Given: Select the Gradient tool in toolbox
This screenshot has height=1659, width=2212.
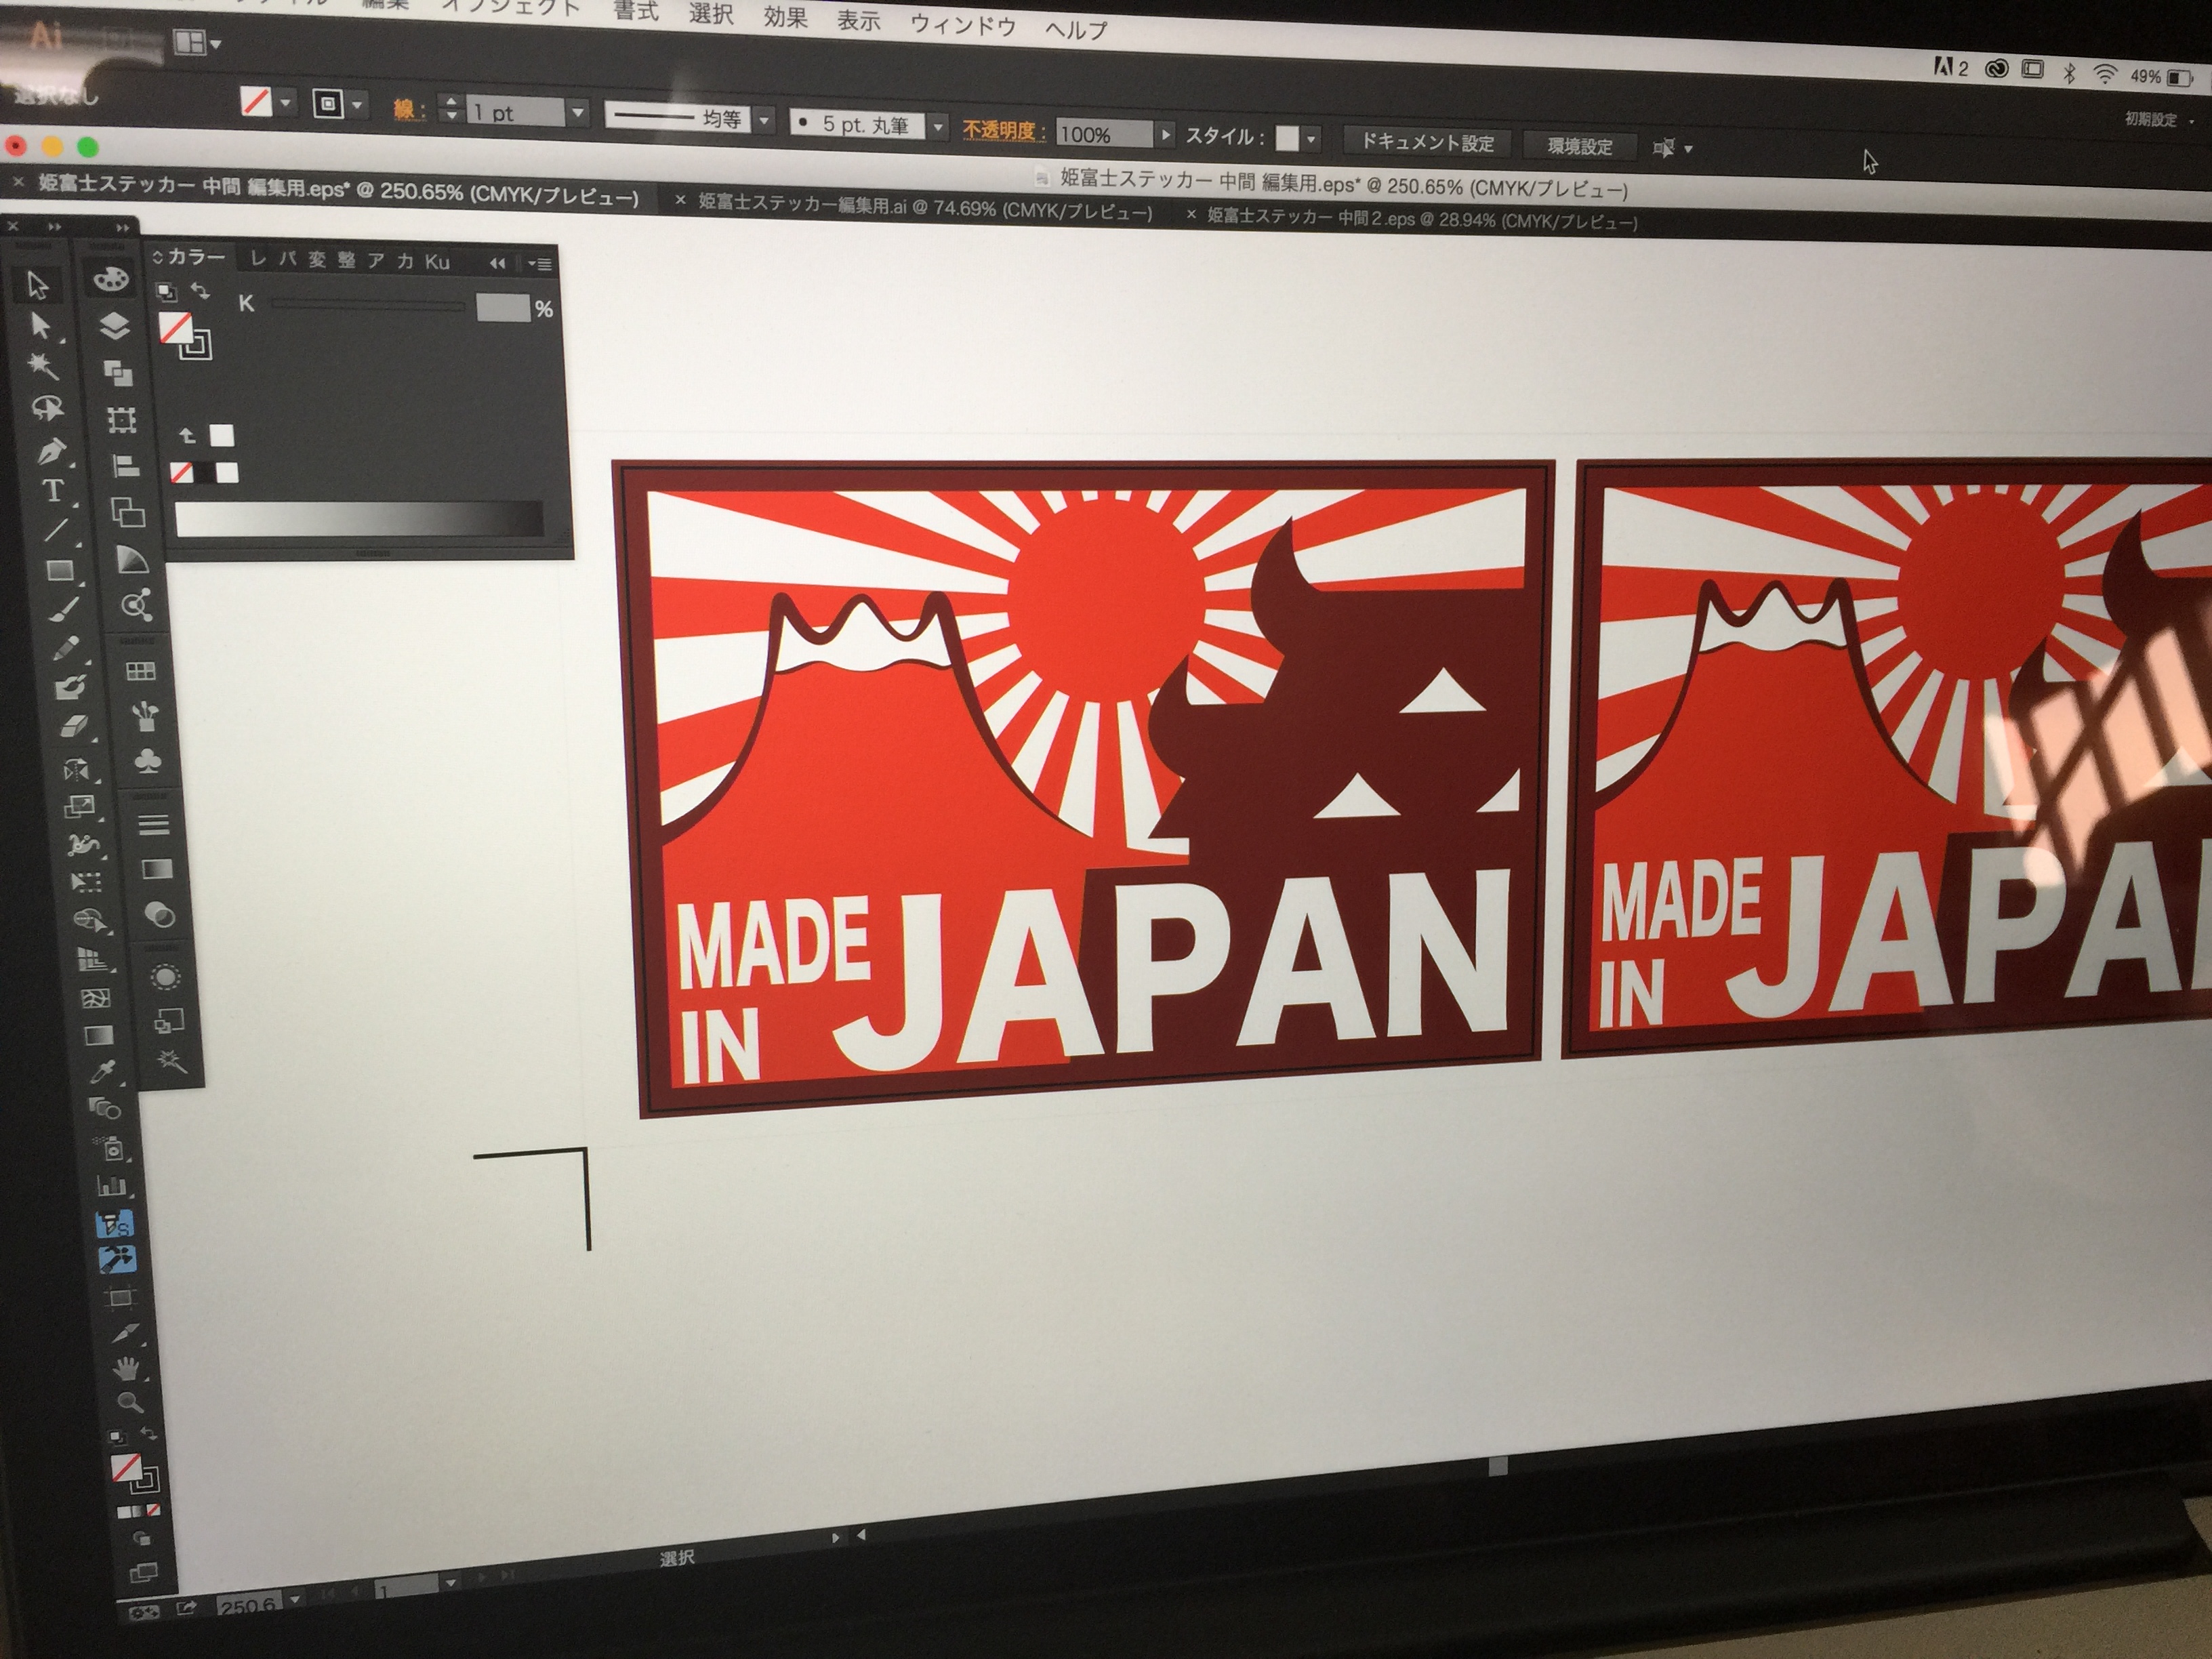Looking at the screenshot, I should 98,1035.
